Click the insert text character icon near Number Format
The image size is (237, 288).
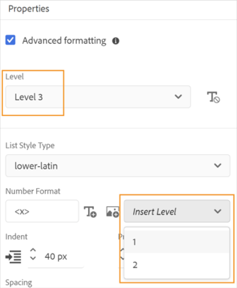(x=91, y=211)
